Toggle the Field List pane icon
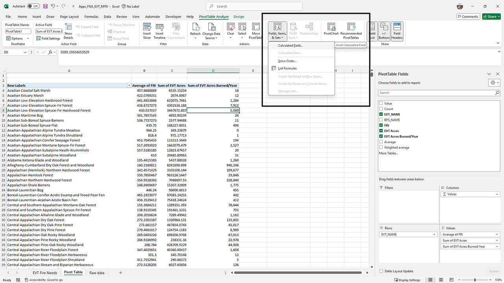This screenshot has width=504, height=283. tap(372, 31)
